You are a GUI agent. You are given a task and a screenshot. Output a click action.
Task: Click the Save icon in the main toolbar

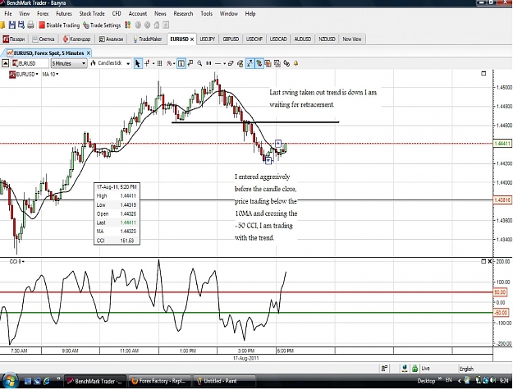click(x=12, y=25)
